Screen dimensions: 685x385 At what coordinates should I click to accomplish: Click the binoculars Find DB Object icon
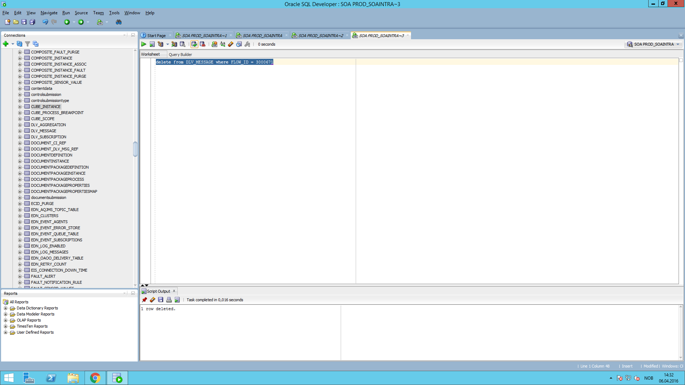click(x=119, y=22)
